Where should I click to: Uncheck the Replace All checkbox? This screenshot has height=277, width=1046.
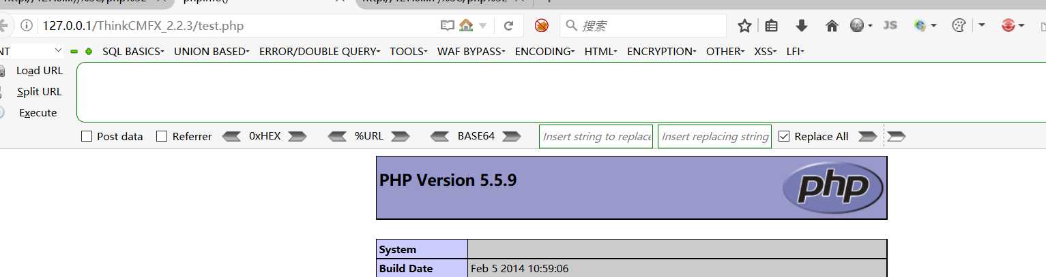(784, 136)
